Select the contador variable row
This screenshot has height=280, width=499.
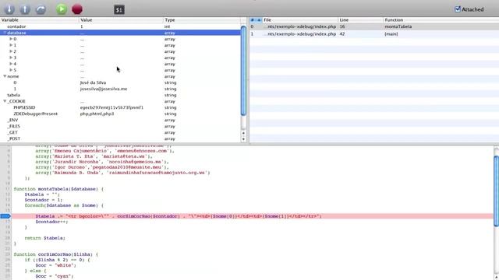[x=120, y=26]
